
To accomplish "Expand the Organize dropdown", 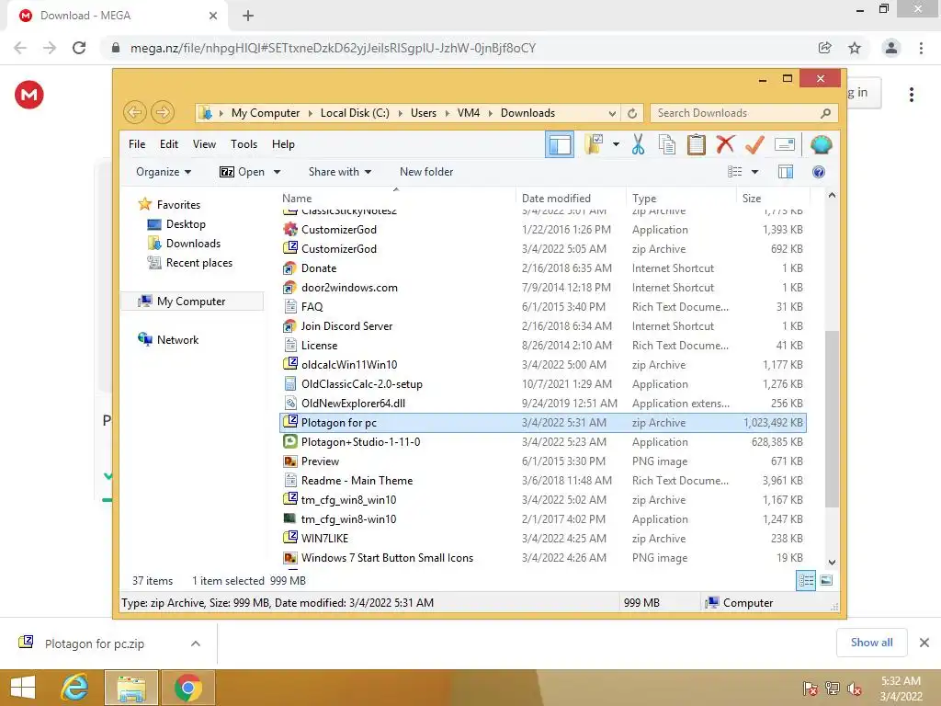I will pyautogui.click(x=164, y=172).
